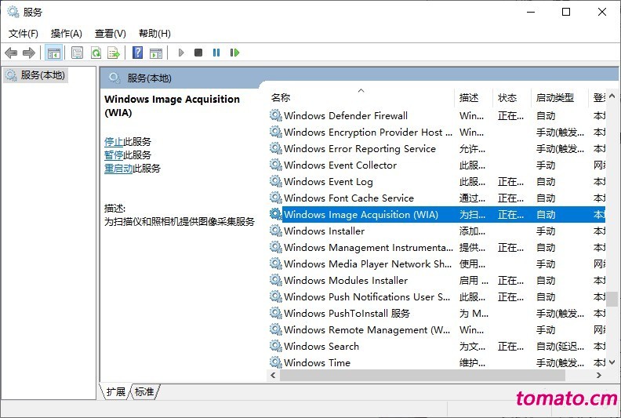Open the Help question mark icon
621x418 pixels.
point(137,53)
